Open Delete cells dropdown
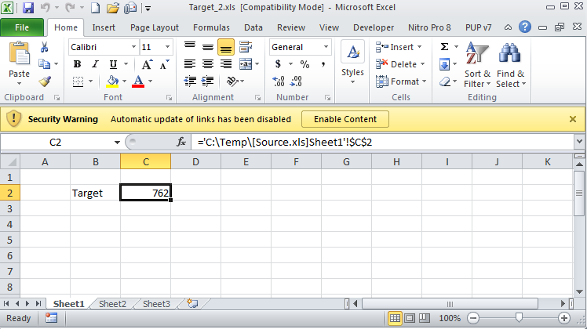 point(423,64)
